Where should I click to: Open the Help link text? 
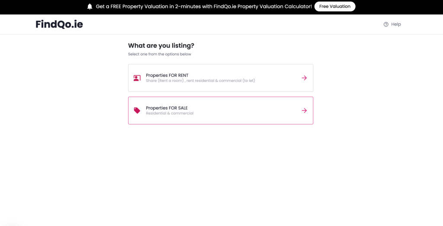coord(396,24)
